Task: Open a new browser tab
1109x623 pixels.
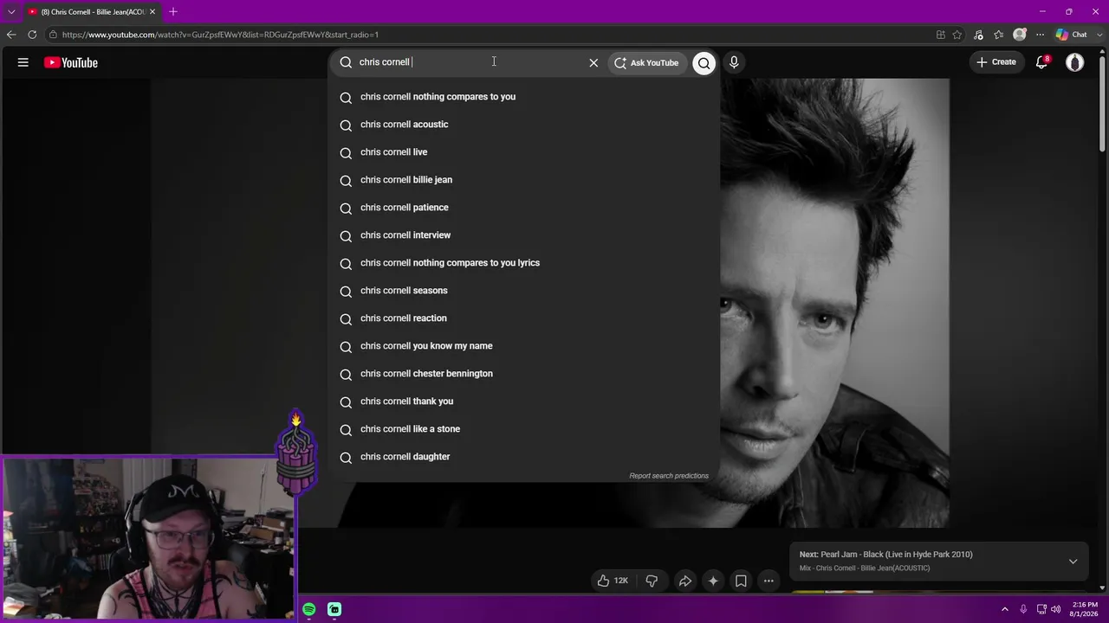Action: point(173,11)
